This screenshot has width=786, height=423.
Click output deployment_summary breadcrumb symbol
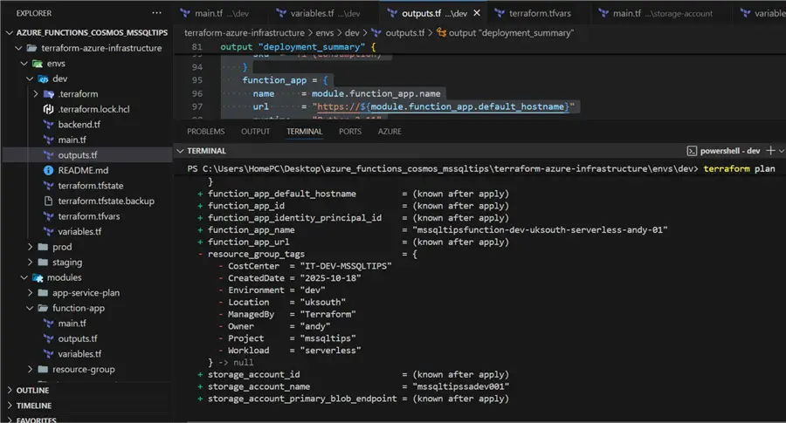(x=511, y=33)
